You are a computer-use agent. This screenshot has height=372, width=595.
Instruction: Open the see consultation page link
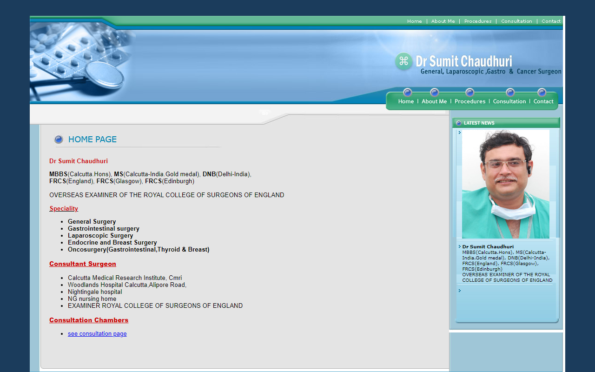coord(97,333)
